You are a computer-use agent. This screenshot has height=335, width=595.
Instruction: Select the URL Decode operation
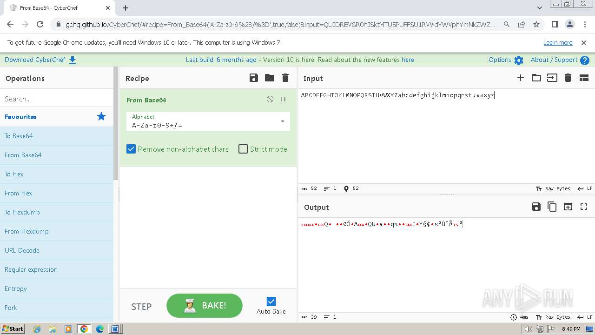tap(57, 250)
